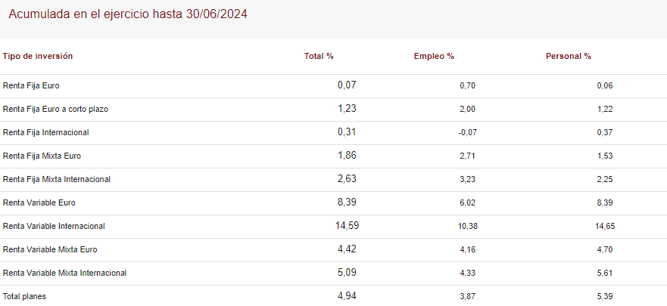Choose the "Renta Fija Mixta Euro" row label
This screenshot has height=306, width=667.
[42, 156]
